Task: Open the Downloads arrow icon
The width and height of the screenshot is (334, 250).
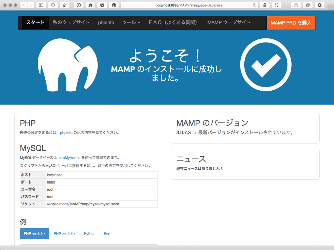Action: (x=319, y=5)
